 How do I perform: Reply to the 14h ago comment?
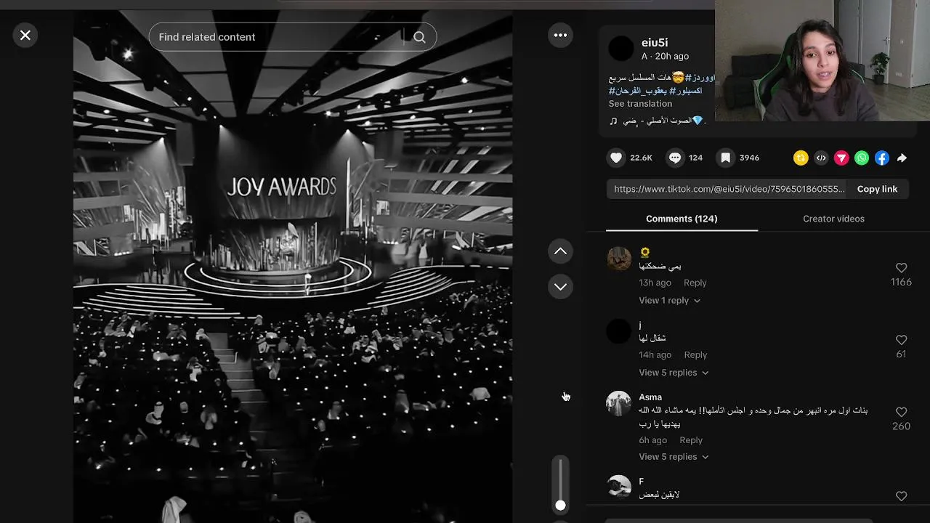point(695,355)
